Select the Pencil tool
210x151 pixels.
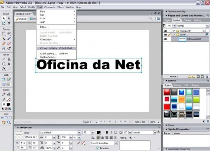pos(4,44)
